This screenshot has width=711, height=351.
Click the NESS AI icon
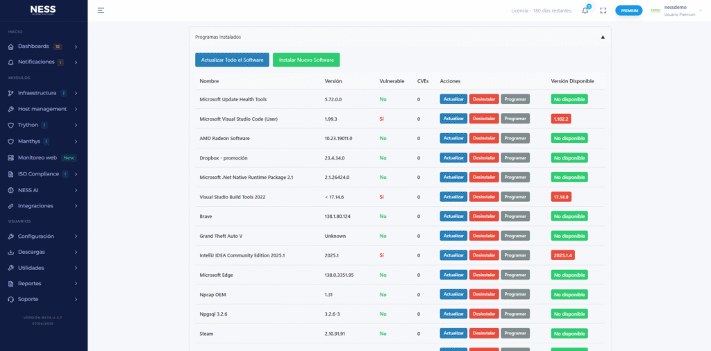pos(11,190)
